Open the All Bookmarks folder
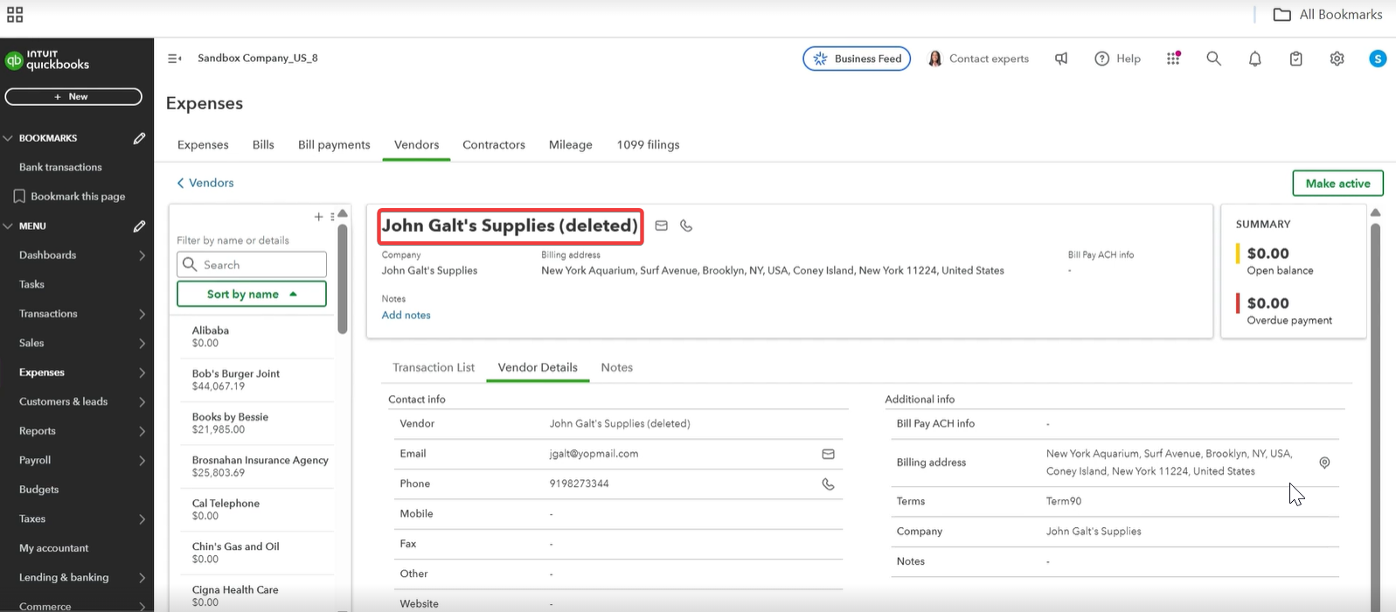The height and width of the screenshot is (612, 1396). pyautogui.click(x=1328, y=15)
